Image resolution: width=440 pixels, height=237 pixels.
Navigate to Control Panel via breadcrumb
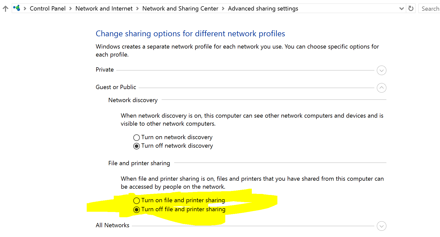[48, 8]
